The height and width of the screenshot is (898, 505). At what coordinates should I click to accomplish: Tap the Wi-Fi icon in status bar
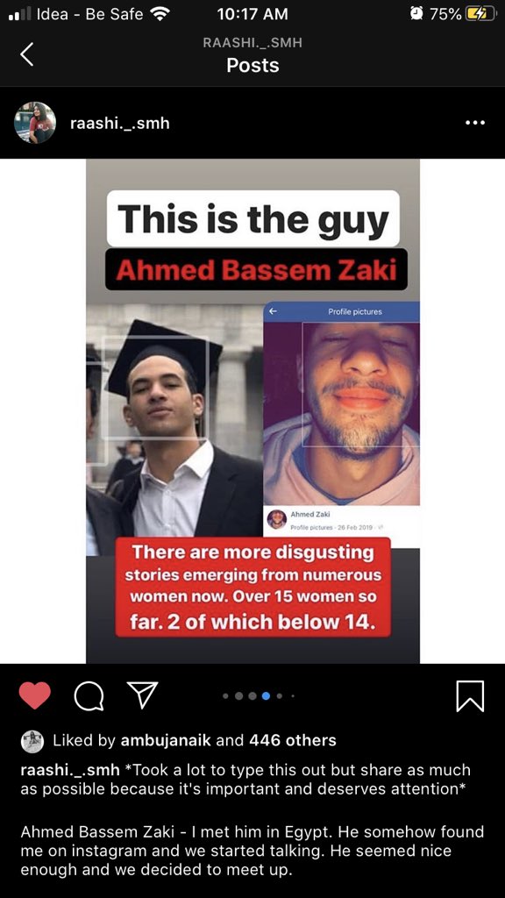(160, 14)
